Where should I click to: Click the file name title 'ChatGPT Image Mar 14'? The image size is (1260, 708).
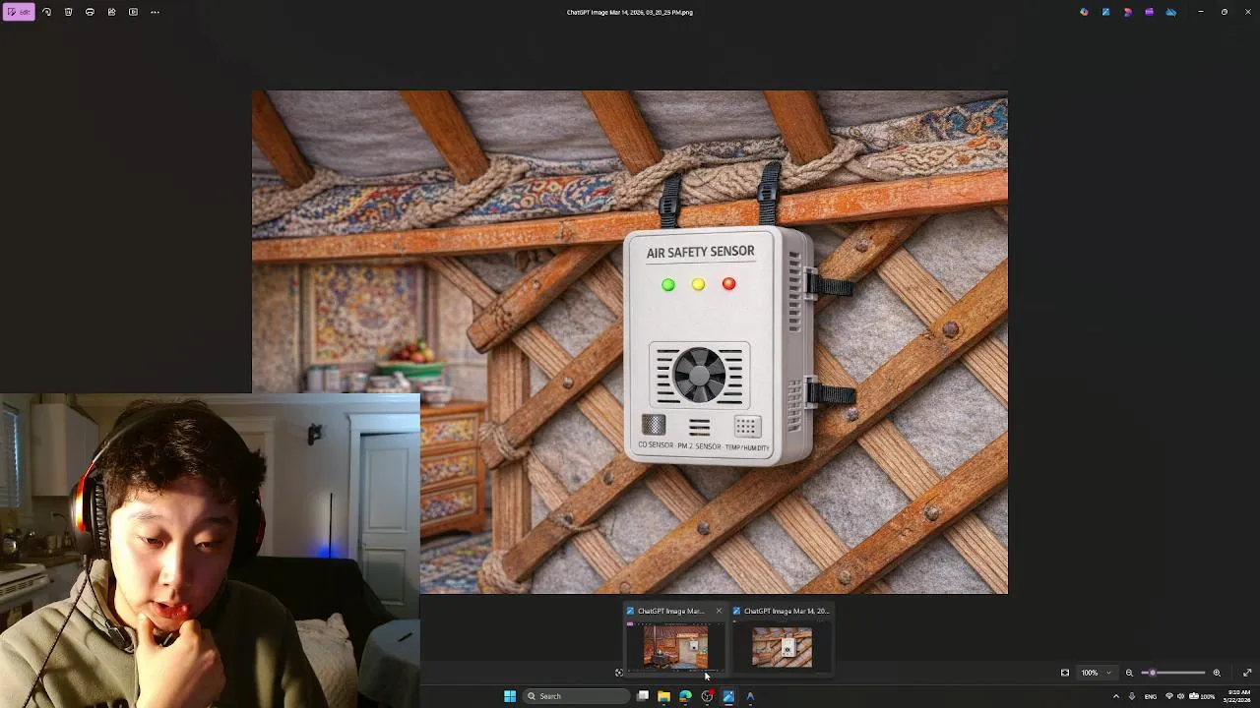pos(630,12)
